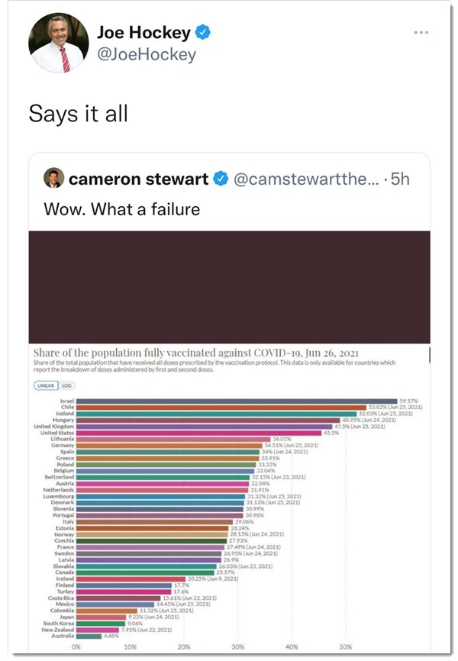Image resolution: width=458 pixels, height=661 pixels.
Task: Click verified badge beside cameron stewart
Action: pyautogui.click(x=221, y=179)
